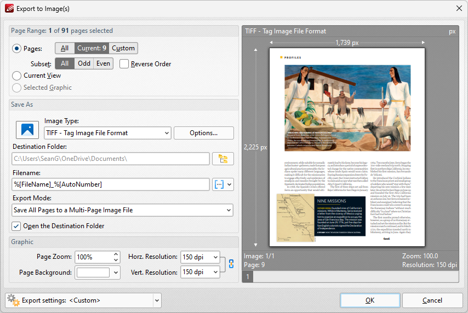The image size is (468, 313).
Task: Click the Page Background white color swatch
Action: (93, 273)
